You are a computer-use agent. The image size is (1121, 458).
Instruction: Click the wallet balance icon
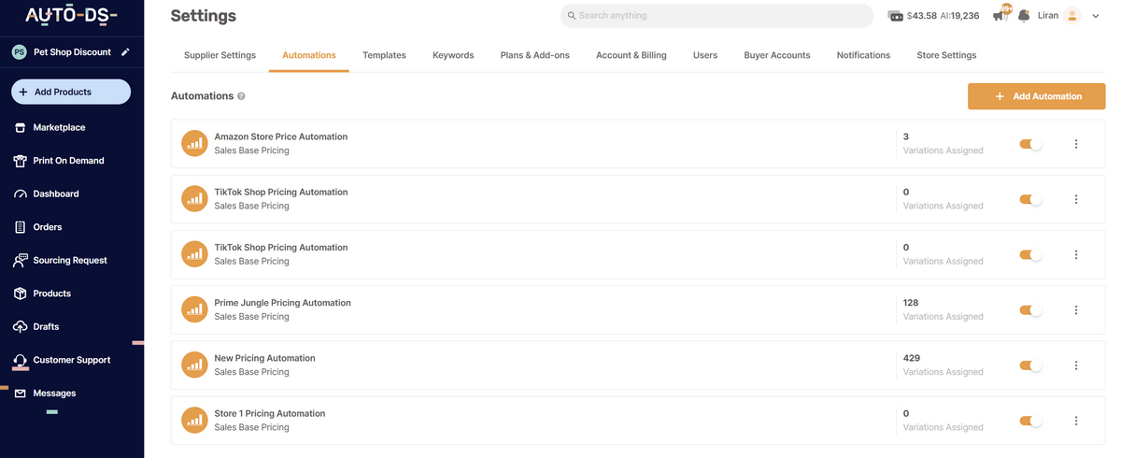tap(895, 16)
